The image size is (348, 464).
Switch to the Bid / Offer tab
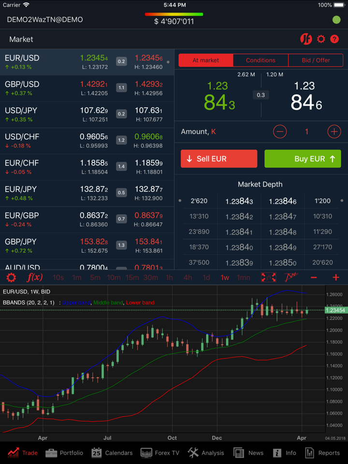[316, 60]
